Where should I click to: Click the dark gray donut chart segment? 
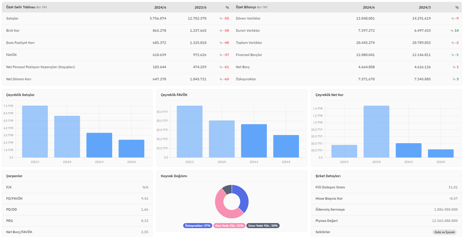(228, 189)
